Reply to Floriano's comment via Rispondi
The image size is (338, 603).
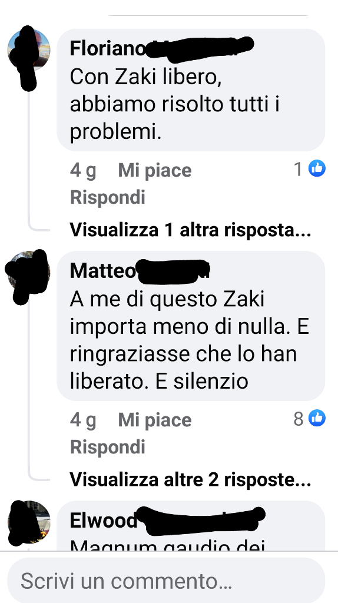pyautogui.click(x=108, y=198)
